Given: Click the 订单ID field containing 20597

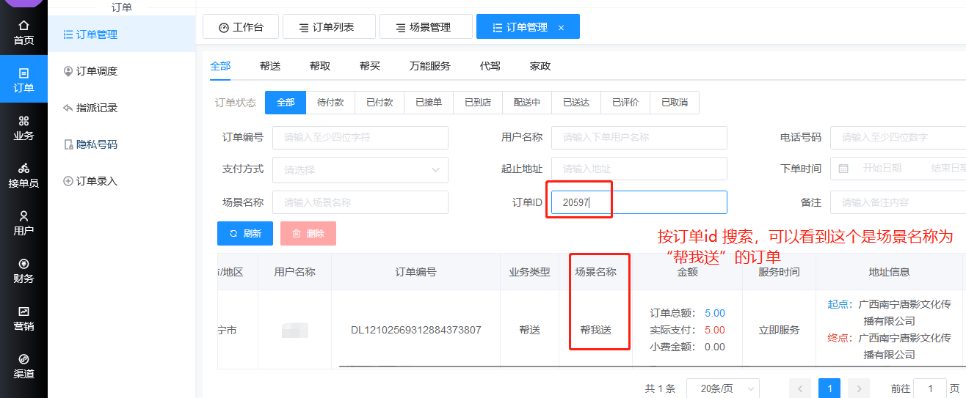Looking at the screenshot, I should [639, 202].
